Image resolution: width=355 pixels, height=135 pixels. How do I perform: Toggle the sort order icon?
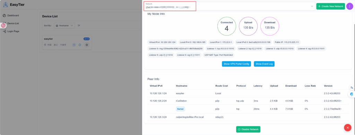(x=79, y=26)
